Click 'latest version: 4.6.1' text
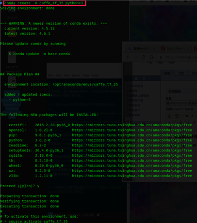This screenshot has height=223, width=197. (x=27, y=33)
